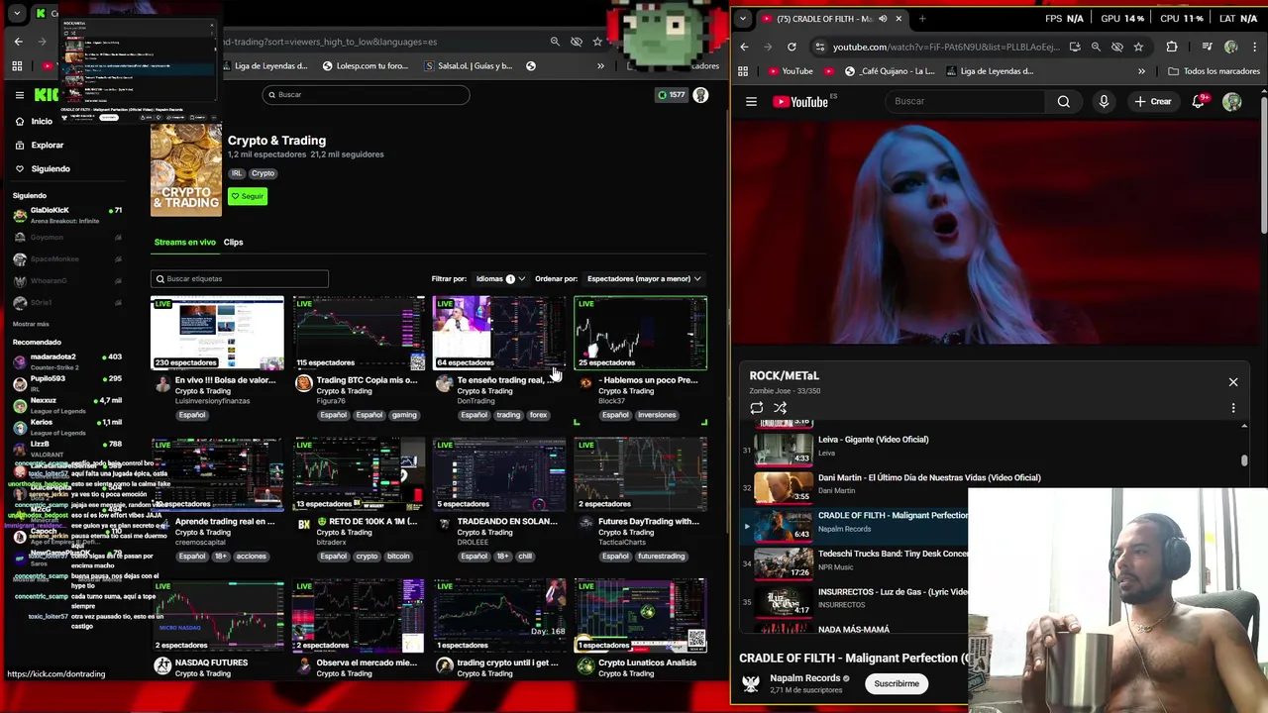Open the SalsaLoL Guías bookmark
The image size is (1268, 713).
coord(469,66)
